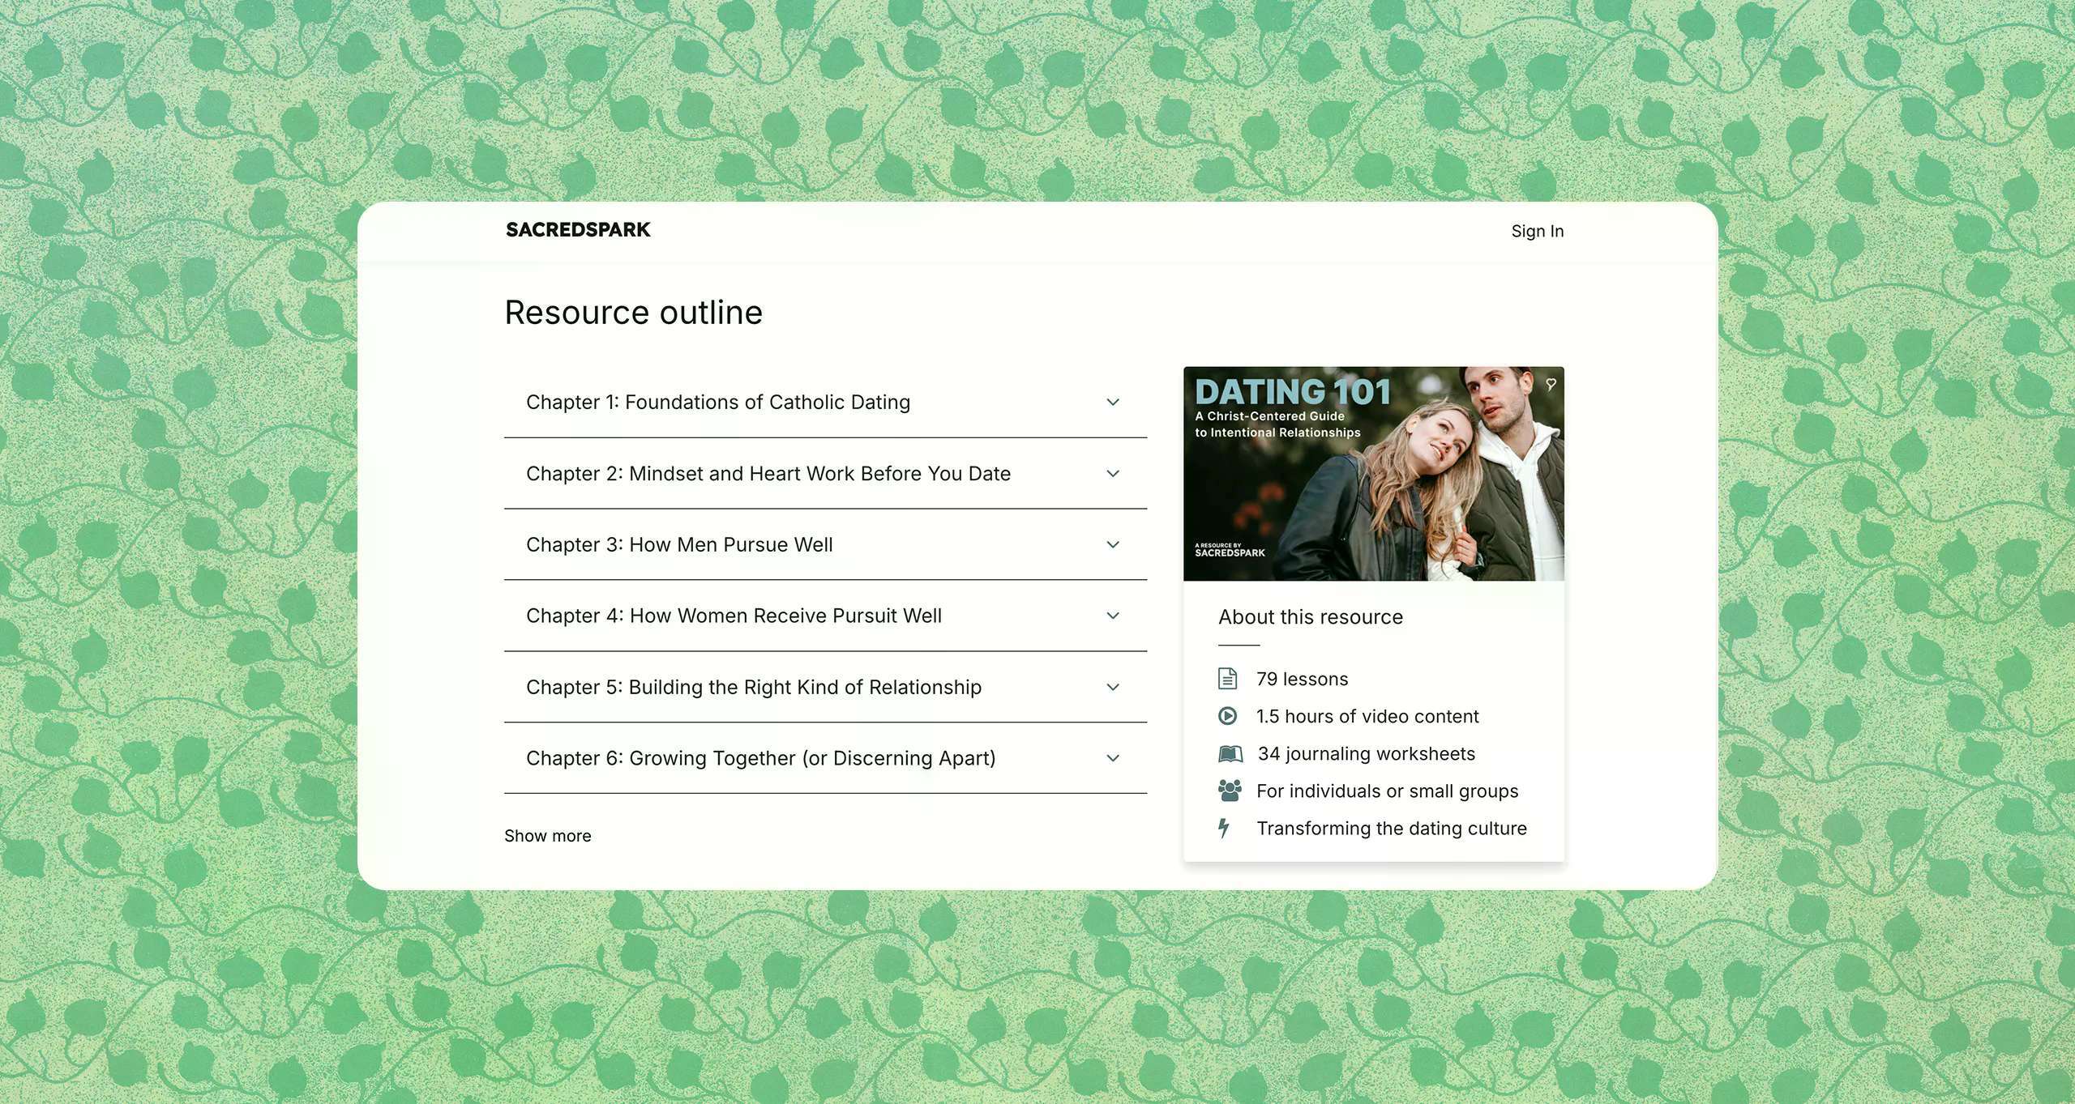Click the lightning bolt icon
The height and width of the screenshot is (1104, 2075).
(x=1224, y=828)
